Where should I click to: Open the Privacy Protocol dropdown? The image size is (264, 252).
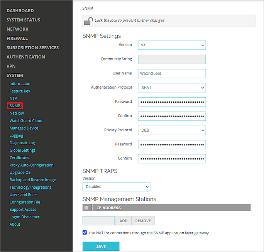coord(171,130)
